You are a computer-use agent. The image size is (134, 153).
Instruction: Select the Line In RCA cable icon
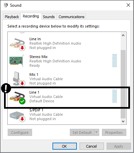click(17, 44)
